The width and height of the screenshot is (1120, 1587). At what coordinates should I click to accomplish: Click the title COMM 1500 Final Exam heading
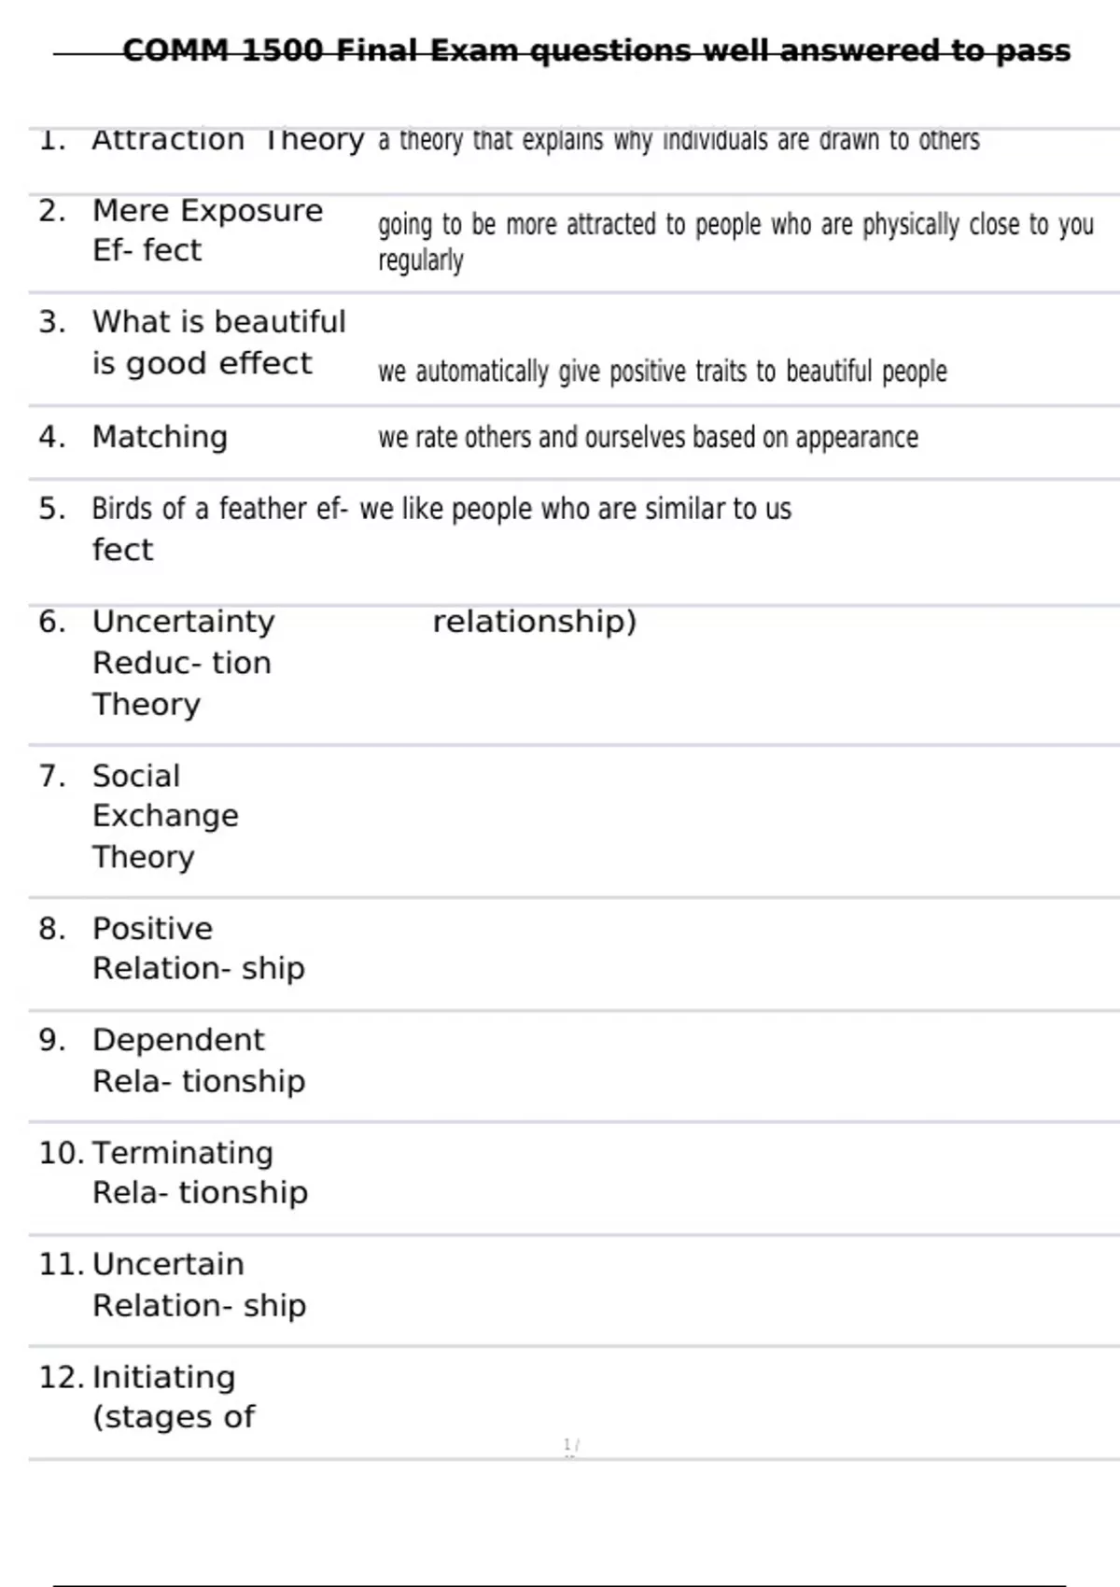pos(596,50)
